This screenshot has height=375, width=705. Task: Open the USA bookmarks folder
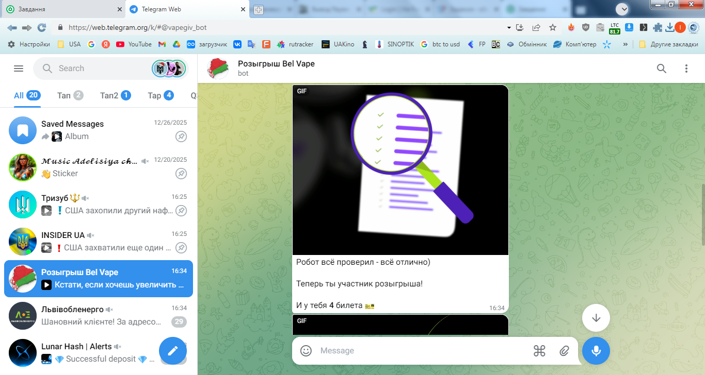(x=69, y=44)
